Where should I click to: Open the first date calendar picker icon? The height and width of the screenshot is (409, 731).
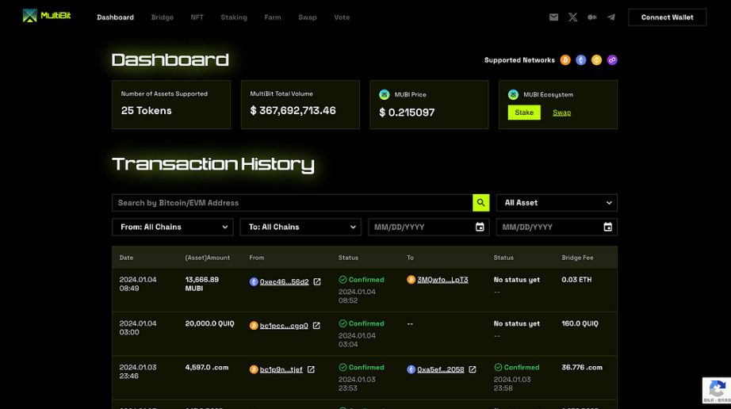click(x=480, y=227)
